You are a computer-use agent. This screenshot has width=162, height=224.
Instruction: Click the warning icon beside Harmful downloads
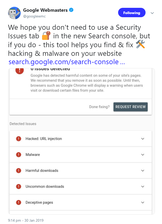(x=19, y=170)
